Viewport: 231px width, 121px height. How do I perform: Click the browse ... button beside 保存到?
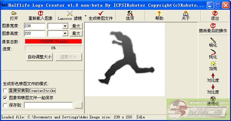[78, 105]
